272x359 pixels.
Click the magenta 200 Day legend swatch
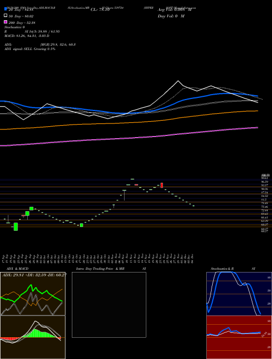click(x=5, y=22)
